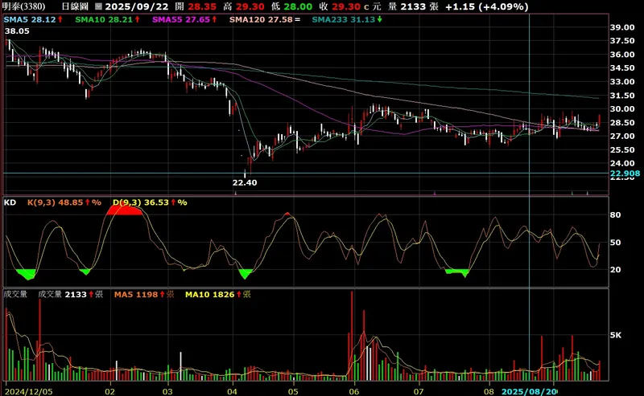Image resolution: width=644 pixels, height=396 pixels.
Task: Click the 30.00 price axis label
Action: [x=622, y=109]
